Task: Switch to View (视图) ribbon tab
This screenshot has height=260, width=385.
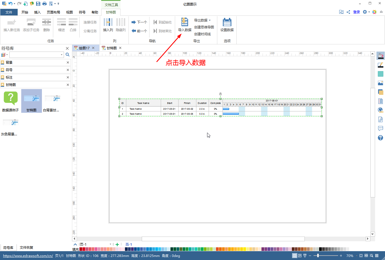Action: [69, 12]
